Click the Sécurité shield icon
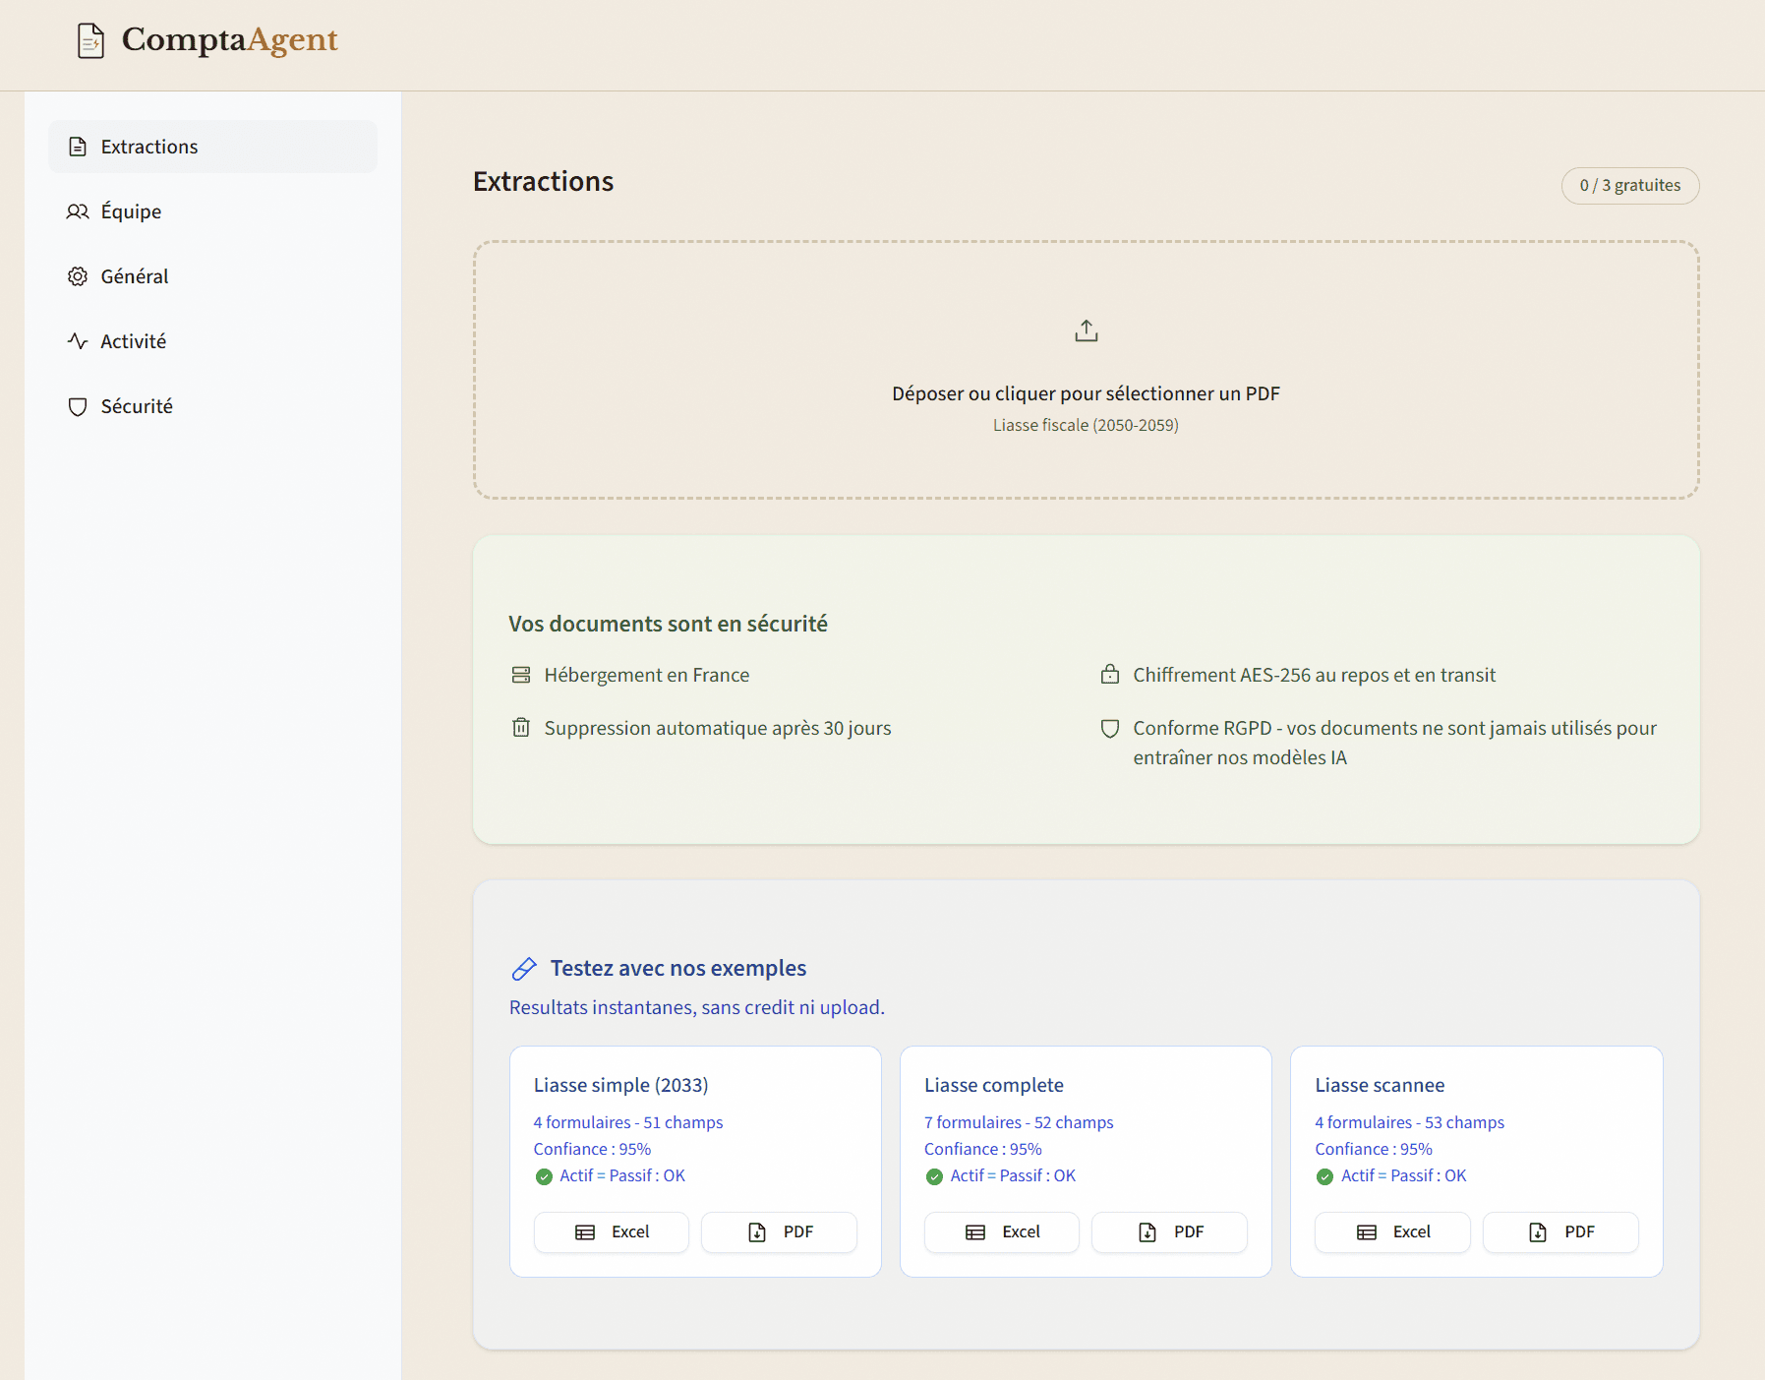This screenshot has height=1380, width=1765. point(78,405)
